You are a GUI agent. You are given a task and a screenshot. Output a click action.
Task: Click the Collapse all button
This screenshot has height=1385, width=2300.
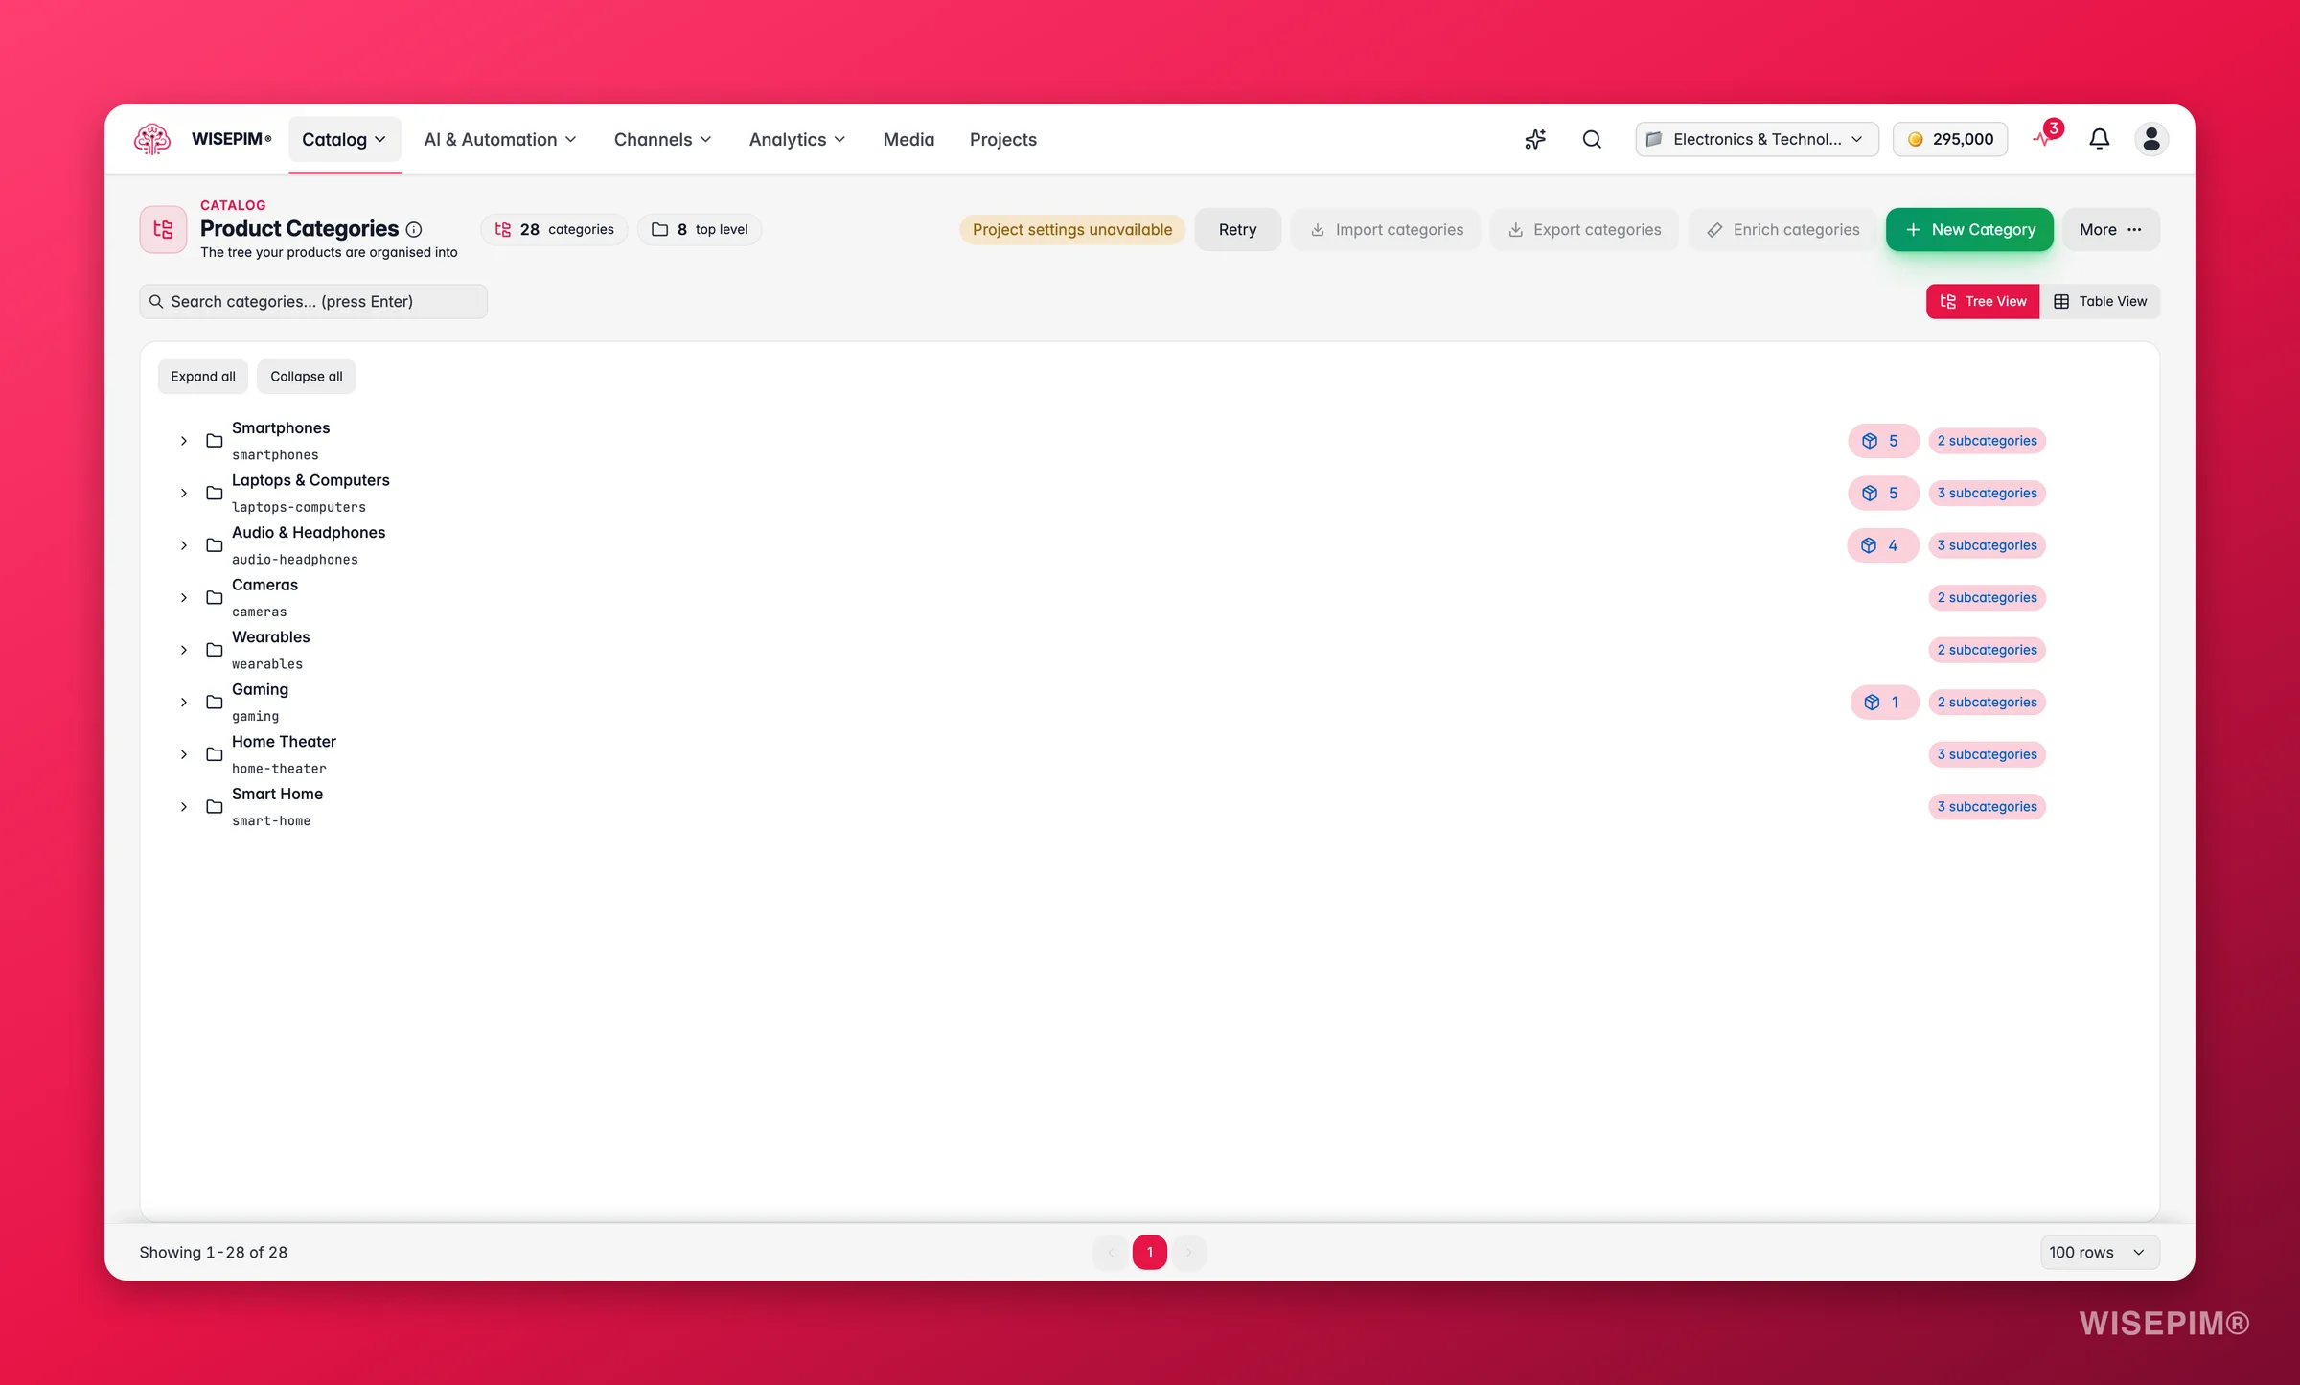[x=307, y=377]
